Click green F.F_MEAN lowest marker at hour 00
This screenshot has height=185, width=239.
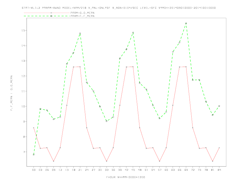point(34,155)
